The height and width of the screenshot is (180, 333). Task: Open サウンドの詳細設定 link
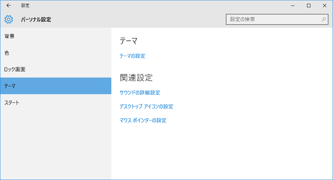click(x=140, y=92)
